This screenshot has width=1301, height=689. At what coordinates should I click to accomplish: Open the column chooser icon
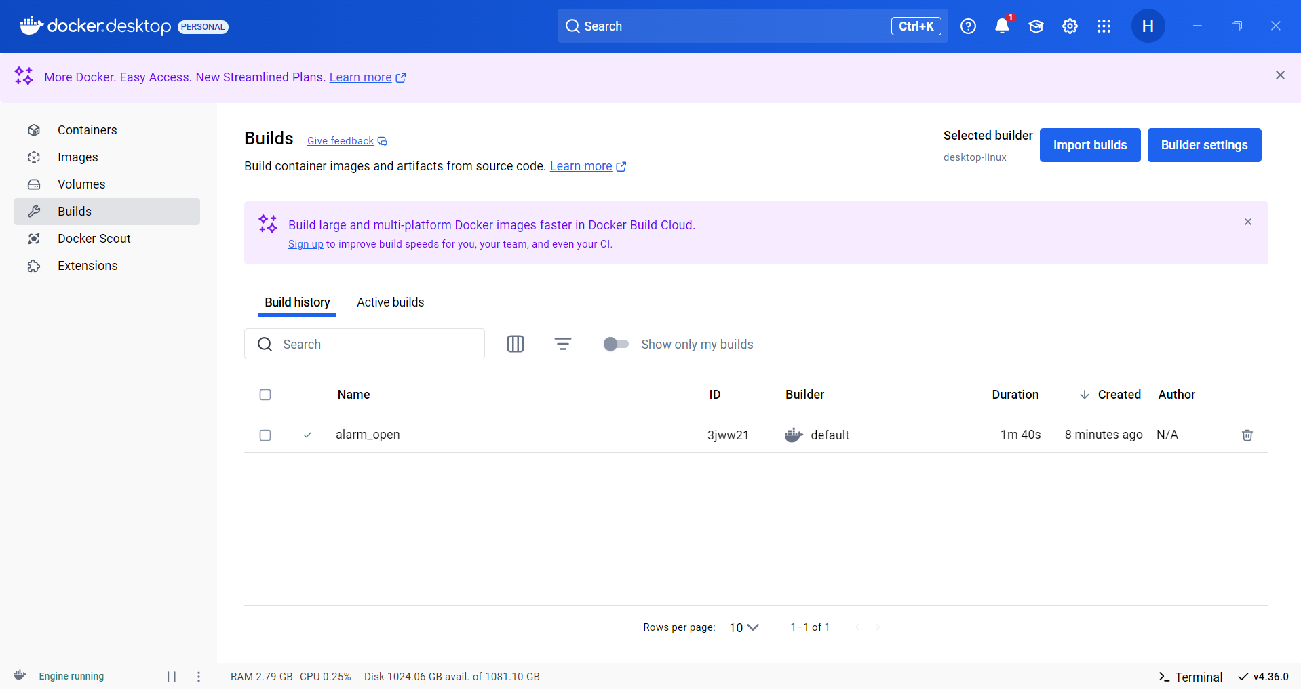(x=516, y=344)
